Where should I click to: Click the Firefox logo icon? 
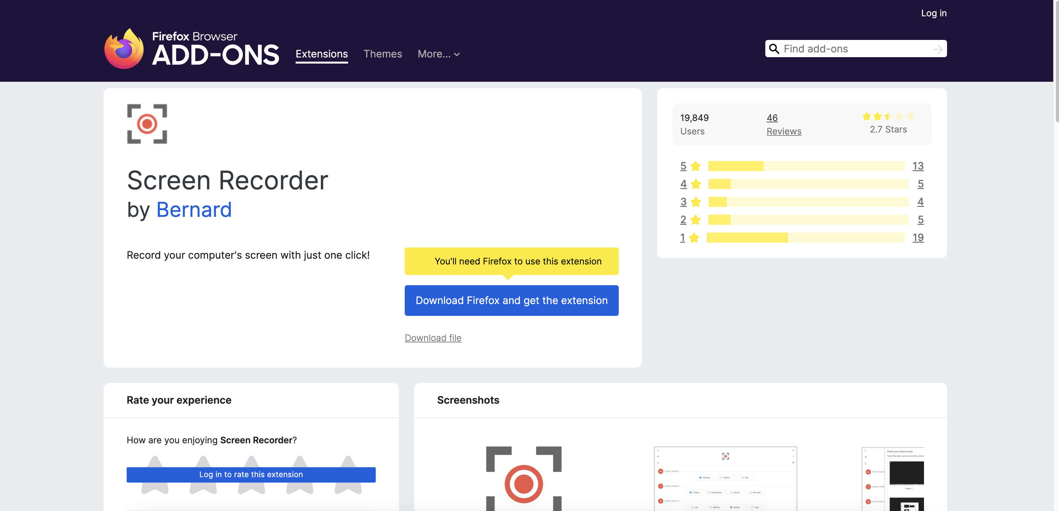tap(124, 49)
